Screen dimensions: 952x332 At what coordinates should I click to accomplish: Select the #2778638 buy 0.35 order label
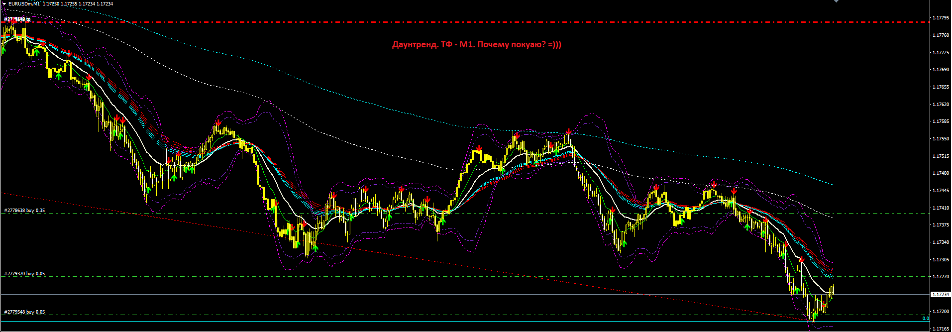coord(24,211)
